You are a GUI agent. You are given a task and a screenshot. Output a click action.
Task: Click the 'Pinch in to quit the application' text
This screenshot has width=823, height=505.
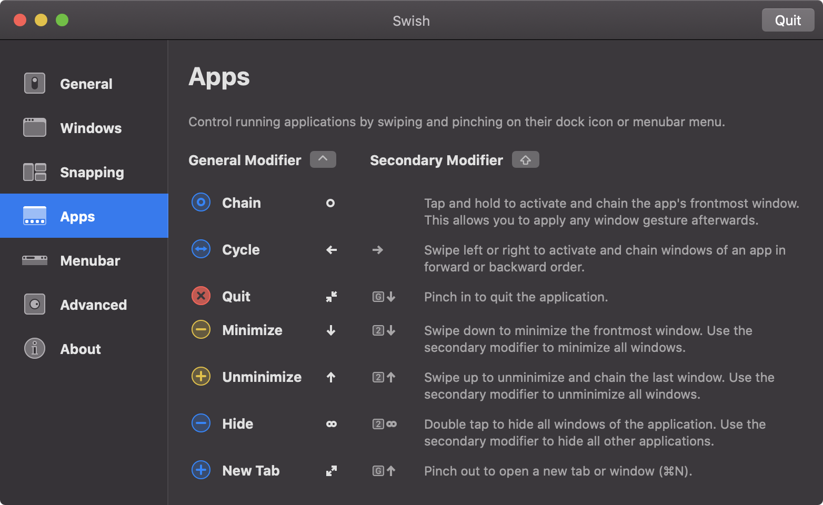(x=516, y=297)
